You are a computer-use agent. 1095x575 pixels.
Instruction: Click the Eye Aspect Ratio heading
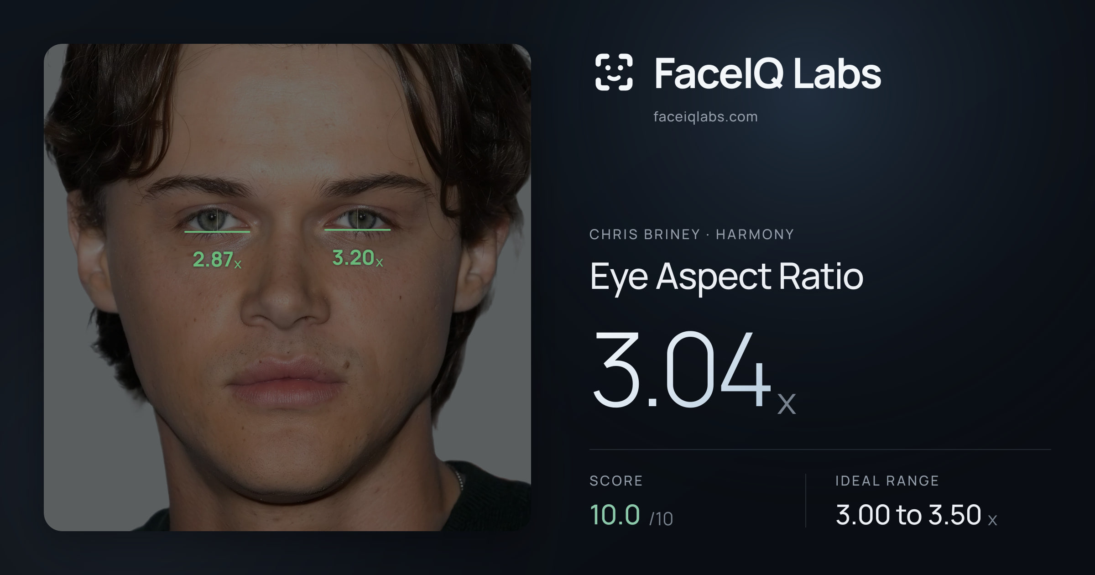coord(726,277)
